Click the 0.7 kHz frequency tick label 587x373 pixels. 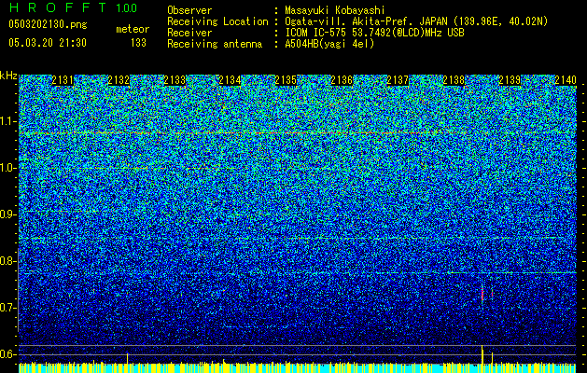(7, 308)
